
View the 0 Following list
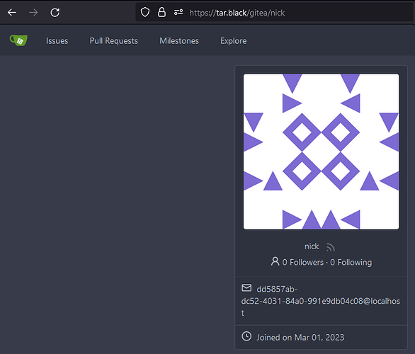coord(351,262)
